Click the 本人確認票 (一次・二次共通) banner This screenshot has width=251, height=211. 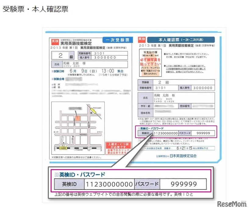point(181,40)
